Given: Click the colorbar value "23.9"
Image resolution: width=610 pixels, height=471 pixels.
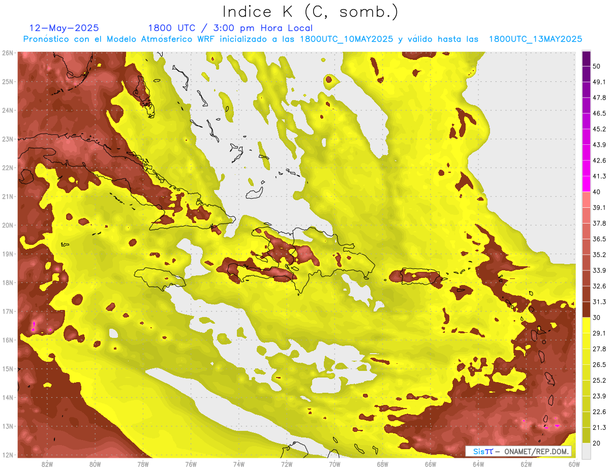Looking at the screenshot, I should point(600,396).
